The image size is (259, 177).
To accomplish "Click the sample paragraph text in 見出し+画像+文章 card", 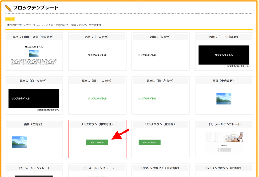I will coord(34,62).
